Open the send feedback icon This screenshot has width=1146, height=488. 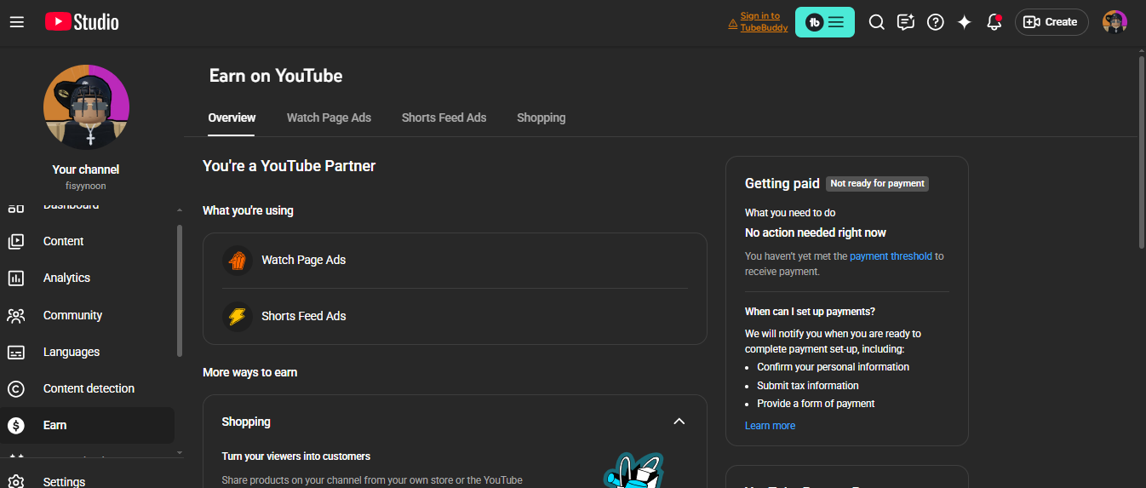pos(906,22)
